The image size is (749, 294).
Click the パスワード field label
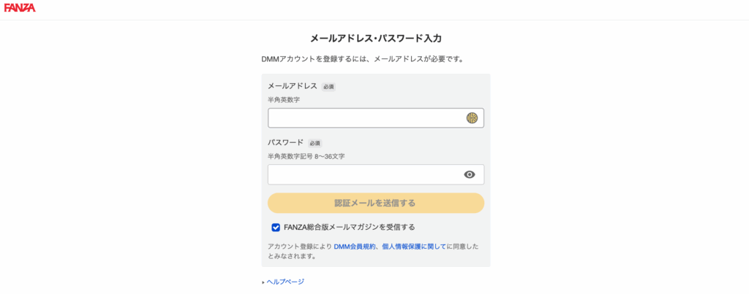286,142
